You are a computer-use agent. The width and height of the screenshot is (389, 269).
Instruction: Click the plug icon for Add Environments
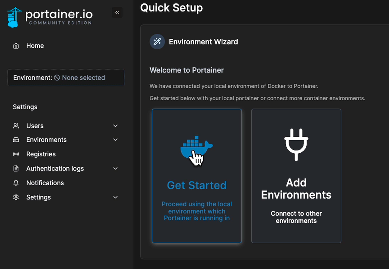click(x=296, y=144)
